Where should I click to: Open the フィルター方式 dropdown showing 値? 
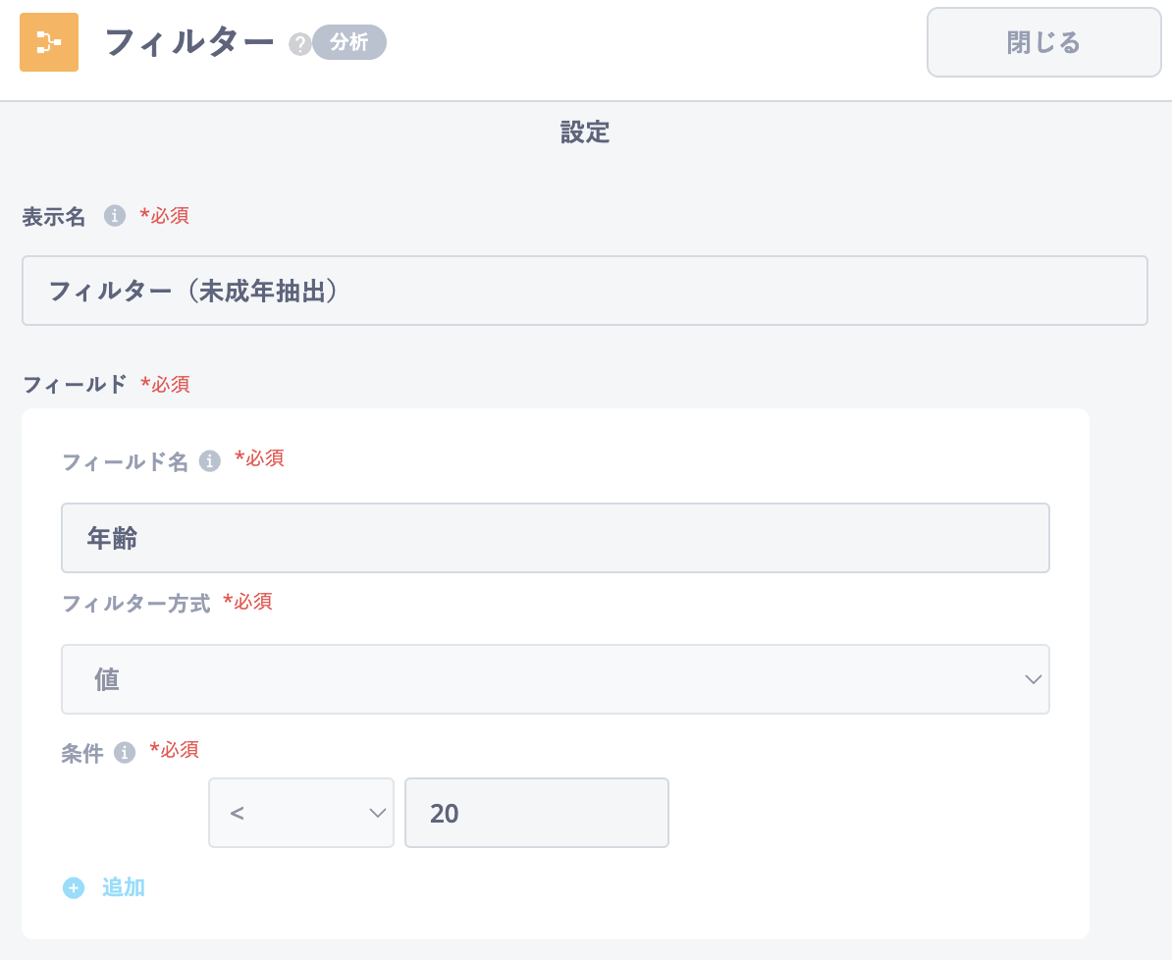click(555, 679)
